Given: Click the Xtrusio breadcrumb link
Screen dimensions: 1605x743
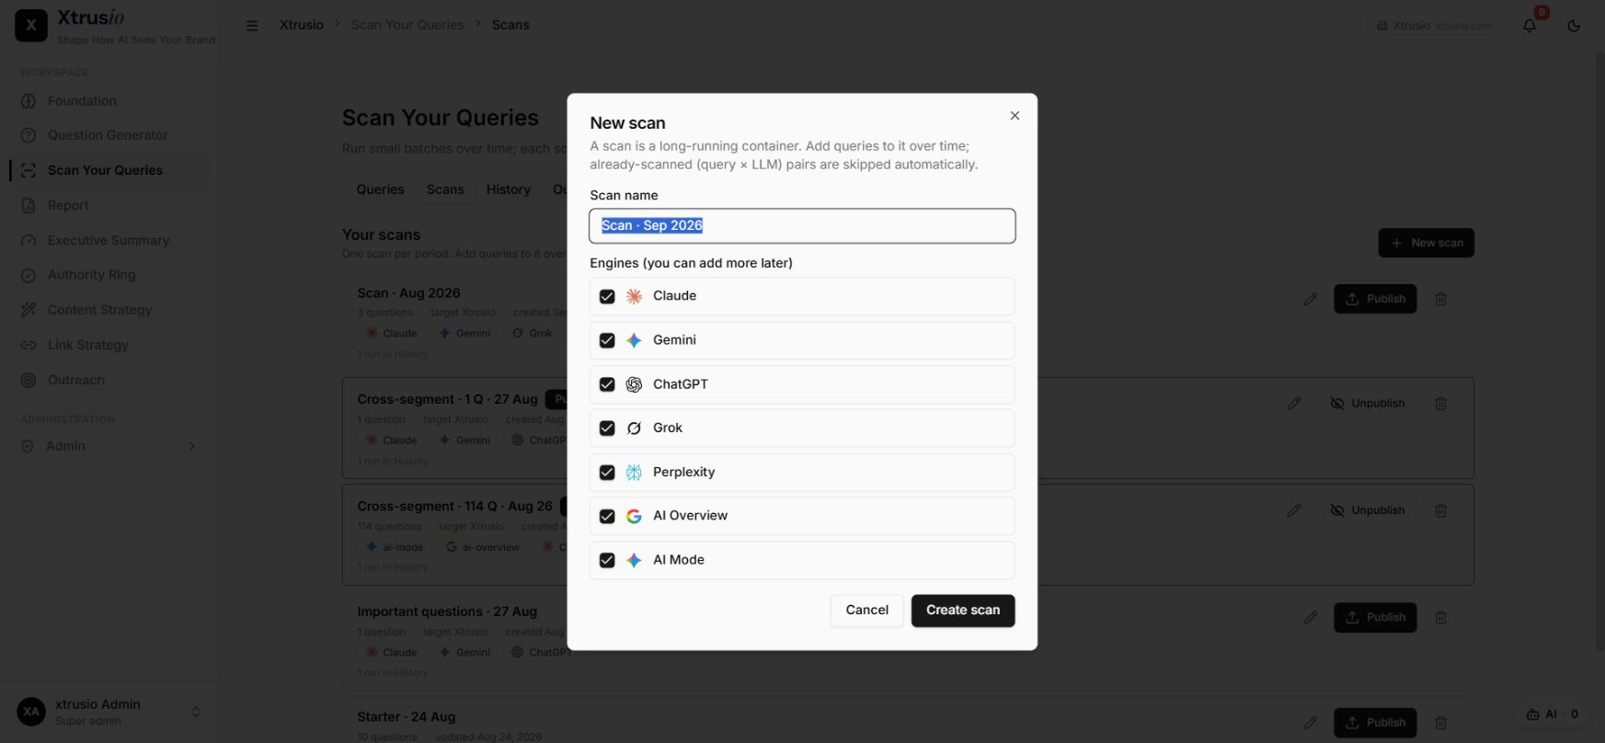Looking at the screenshot, I should (x=302, y=25).
